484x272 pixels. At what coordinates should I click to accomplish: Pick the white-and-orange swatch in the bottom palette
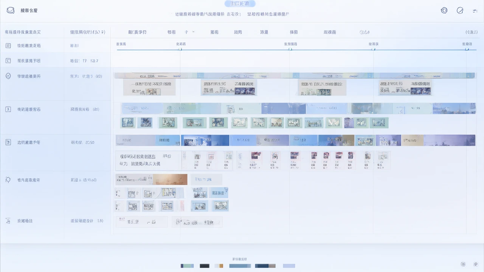(x=219, y=266)
